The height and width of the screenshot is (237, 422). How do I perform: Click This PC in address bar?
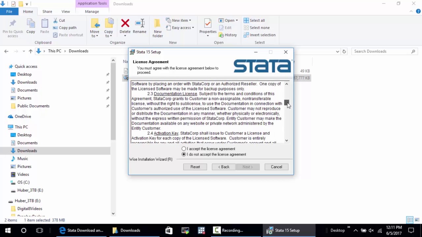pos(54,51)
